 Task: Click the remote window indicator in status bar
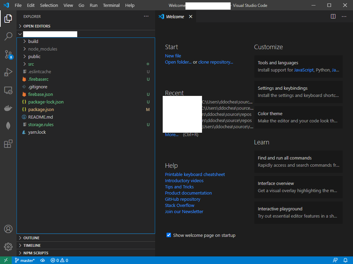tap(6, 260)
